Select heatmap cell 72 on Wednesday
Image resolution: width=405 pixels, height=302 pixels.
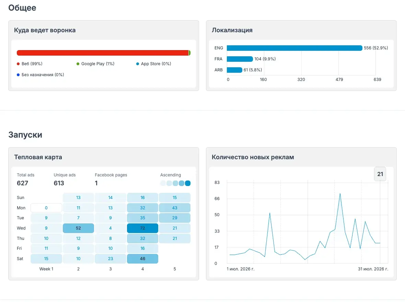pos(142,228)
